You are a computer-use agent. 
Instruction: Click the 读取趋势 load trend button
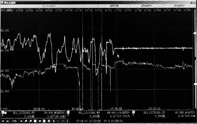click(147, 5)
